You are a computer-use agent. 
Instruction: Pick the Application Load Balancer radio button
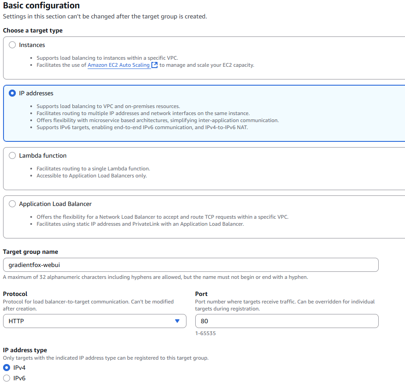[x=12, y=204]
